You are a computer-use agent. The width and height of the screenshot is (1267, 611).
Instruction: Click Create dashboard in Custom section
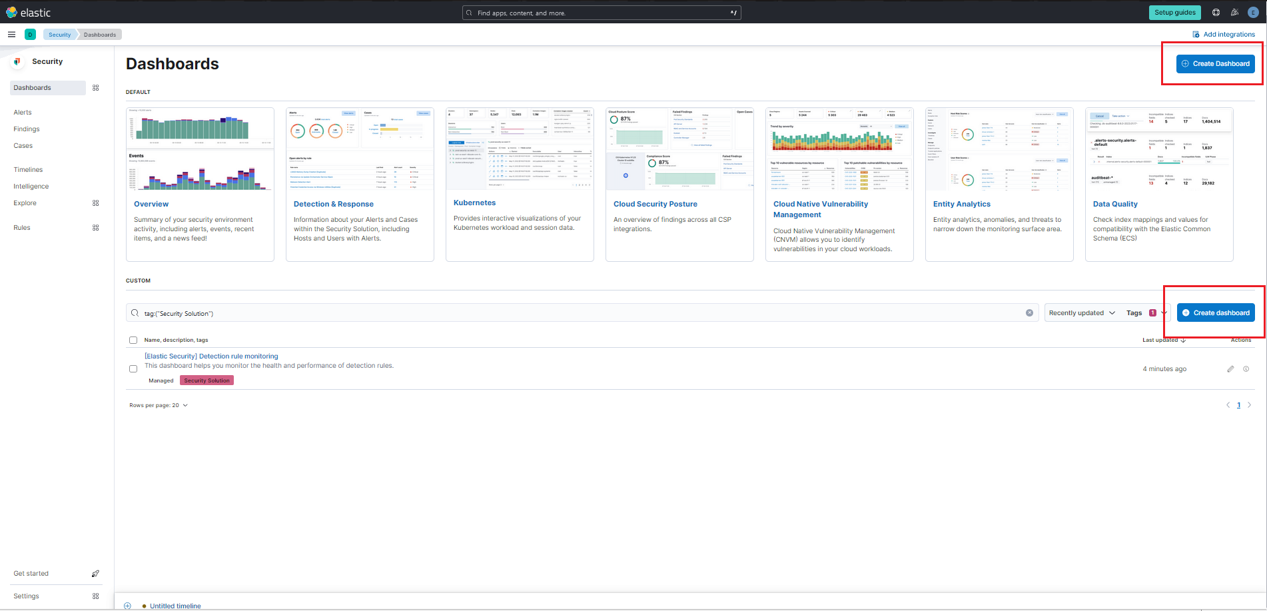1216,313
